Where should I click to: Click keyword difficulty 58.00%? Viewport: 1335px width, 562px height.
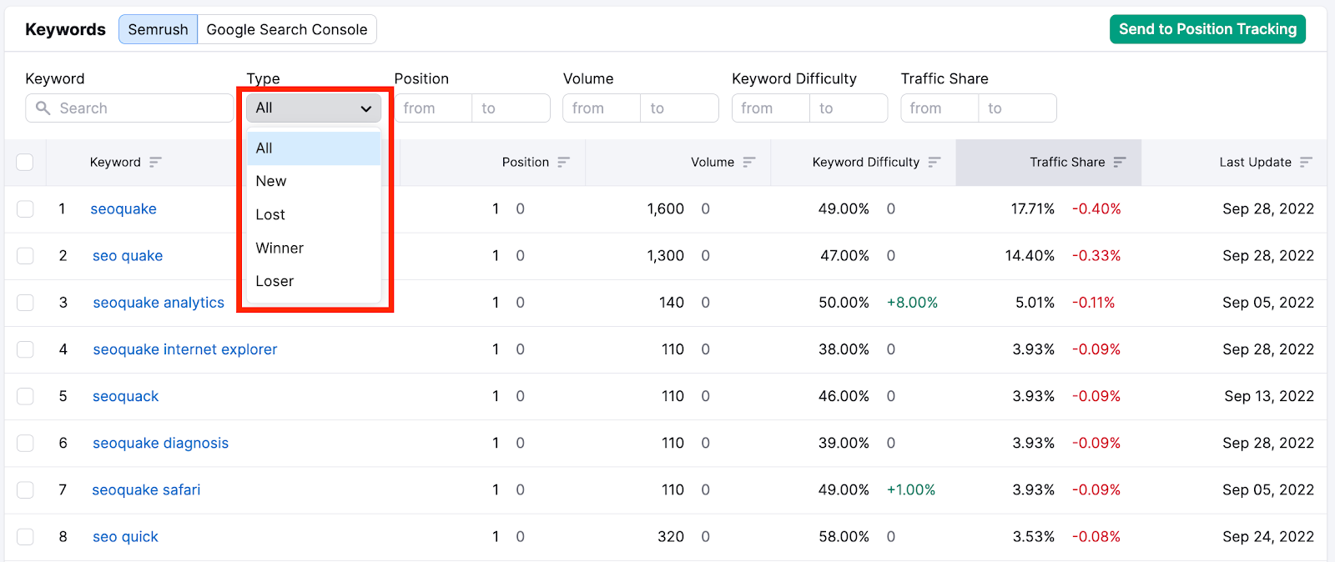pyautogui.click(x=844, y=536)
